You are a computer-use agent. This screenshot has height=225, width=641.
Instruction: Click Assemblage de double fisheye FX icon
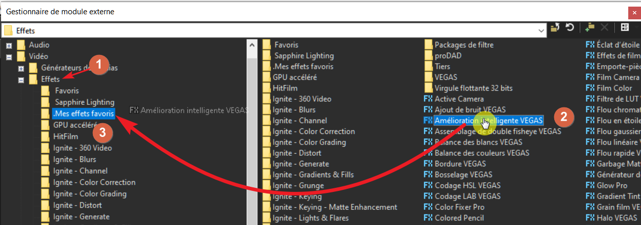coord(428,131)
